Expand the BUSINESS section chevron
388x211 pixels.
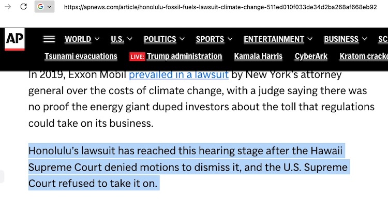pyautogui.click(x=364, y=39)
